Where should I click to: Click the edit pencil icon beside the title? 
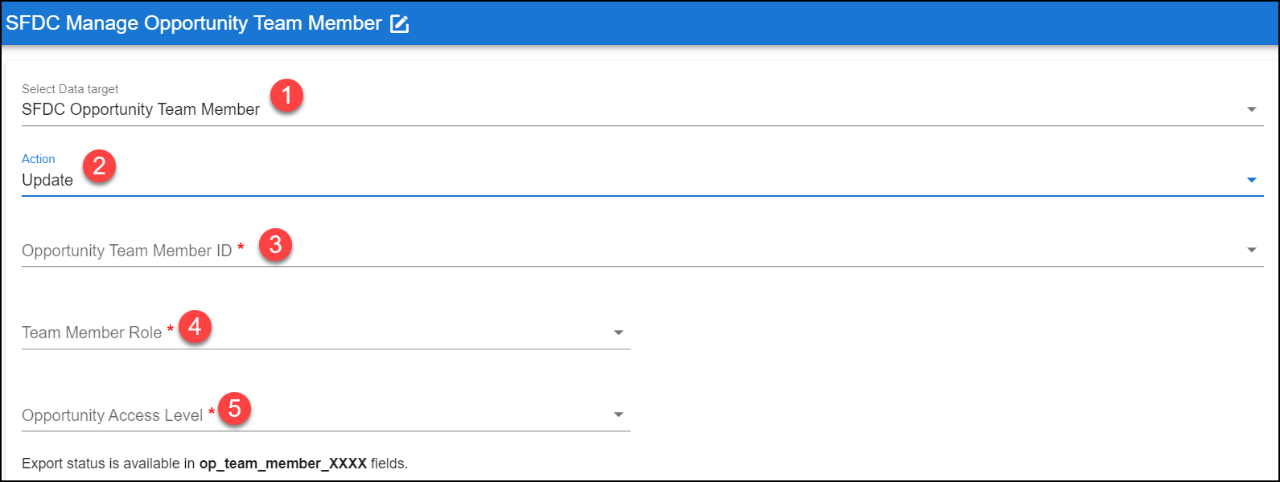pos(399,24)
